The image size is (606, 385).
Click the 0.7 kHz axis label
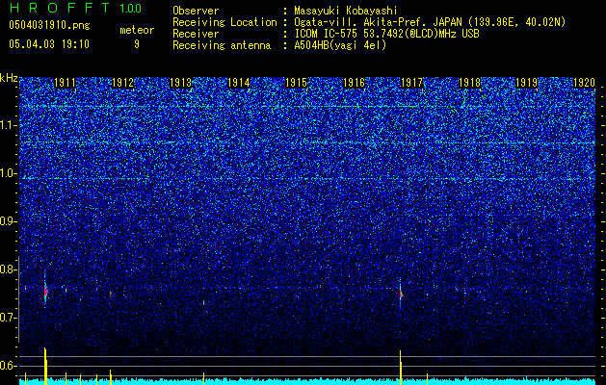pyautogui.click(x=9, y=318)
